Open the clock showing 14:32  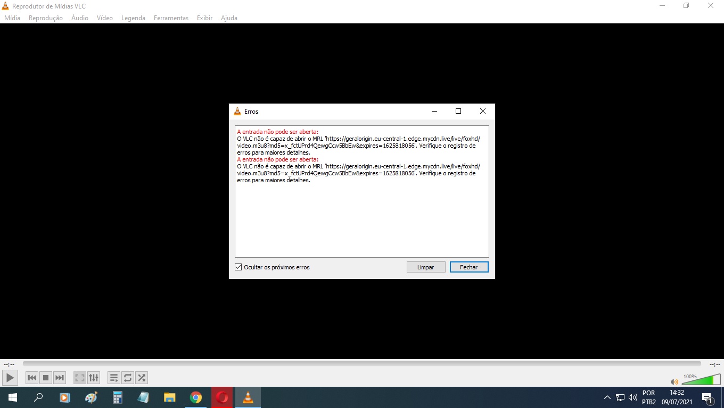(677, 397)
